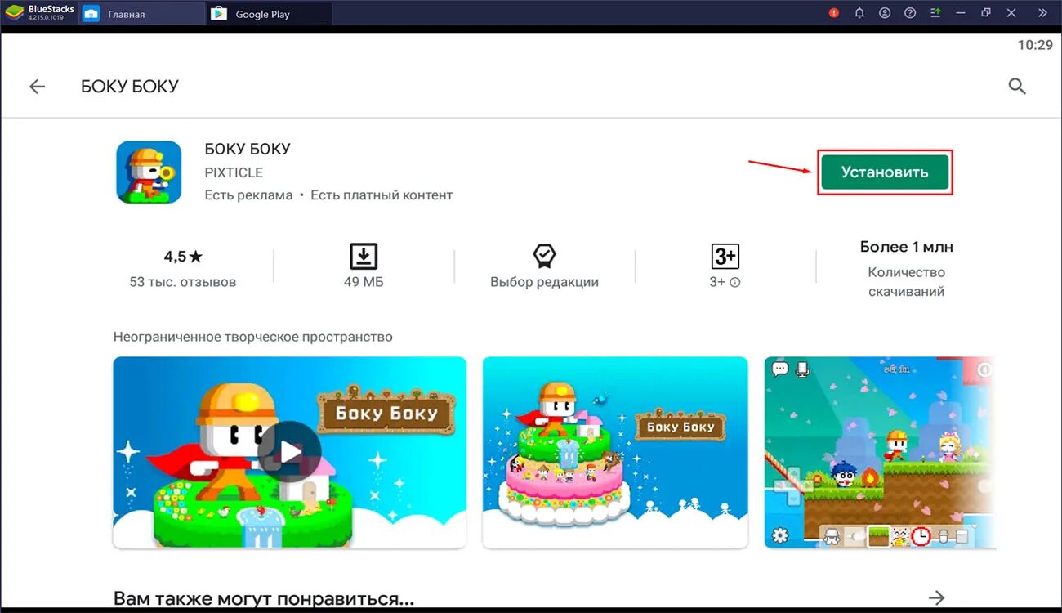
Task: Click the green update arrow icon
Action: (935, 13)
